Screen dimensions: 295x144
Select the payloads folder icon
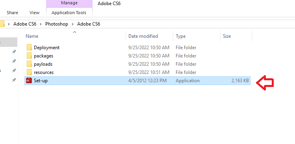[29, 64]
